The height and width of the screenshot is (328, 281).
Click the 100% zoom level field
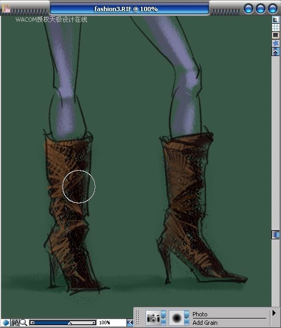(104, 323)
